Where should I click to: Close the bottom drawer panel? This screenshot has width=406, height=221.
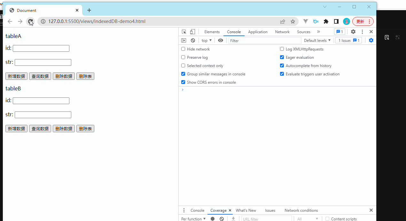click(371, 210)
